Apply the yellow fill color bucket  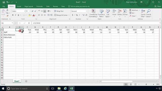29,15
